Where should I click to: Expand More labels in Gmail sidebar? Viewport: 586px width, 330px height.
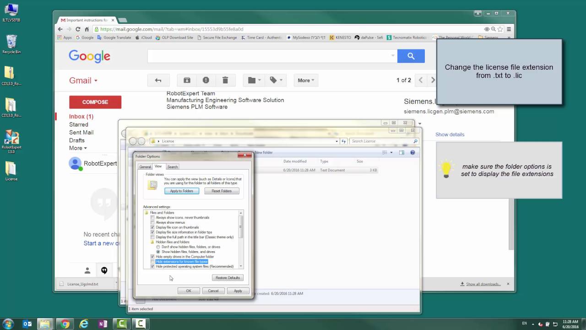(78, 148)
